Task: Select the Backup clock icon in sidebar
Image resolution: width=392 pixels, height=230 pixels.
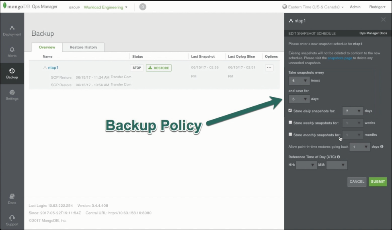Action: click(x=12, y=71)
